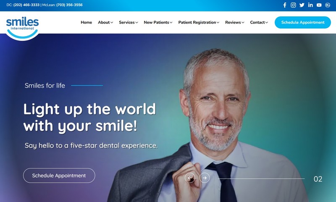The image size is (336, 202).
Task: Open the YouTube social icon
Action: point(319,5)
